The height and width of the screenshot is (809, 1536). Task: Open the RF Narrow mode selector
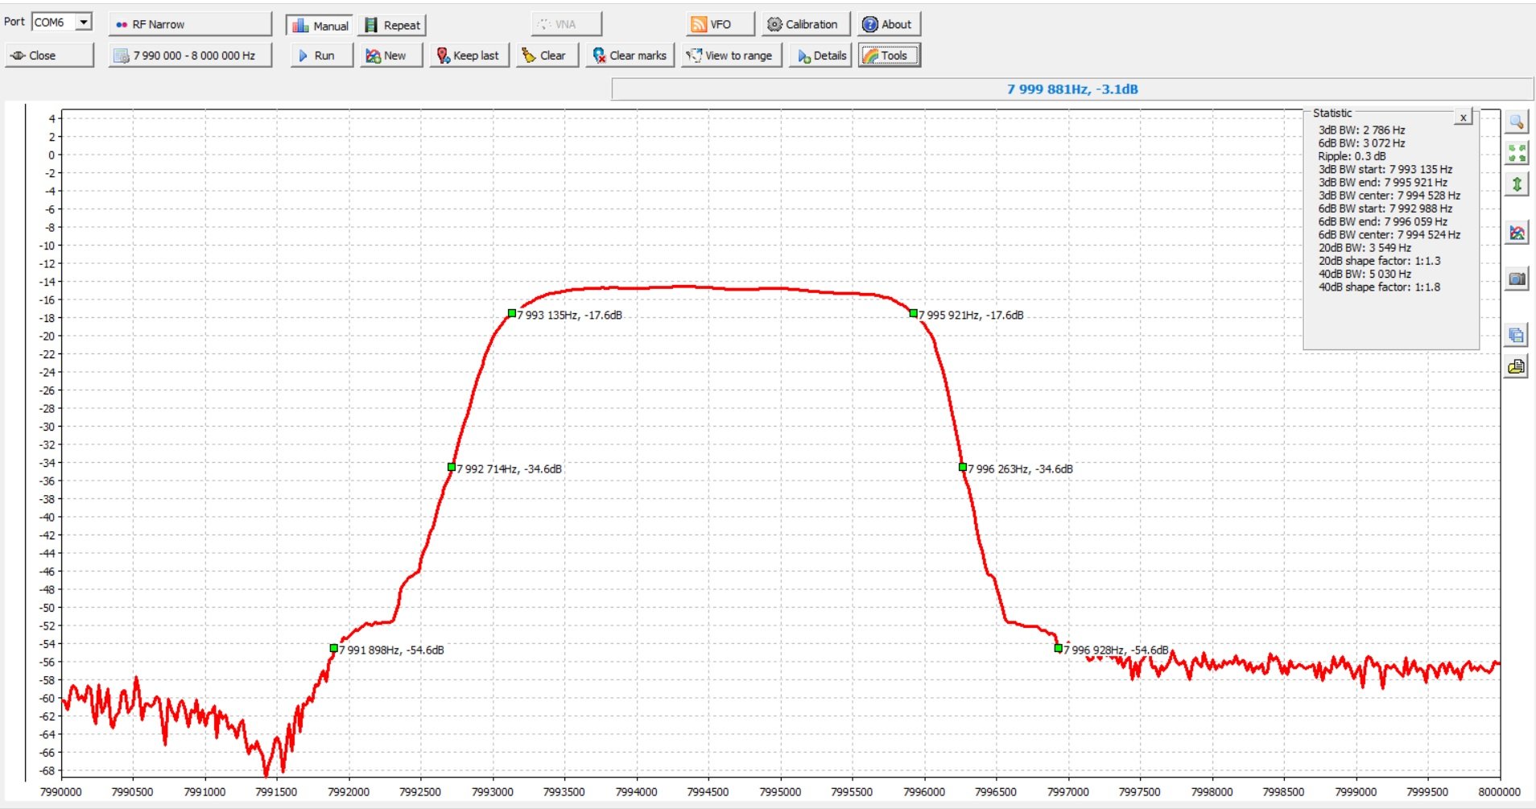pos(190,24)
